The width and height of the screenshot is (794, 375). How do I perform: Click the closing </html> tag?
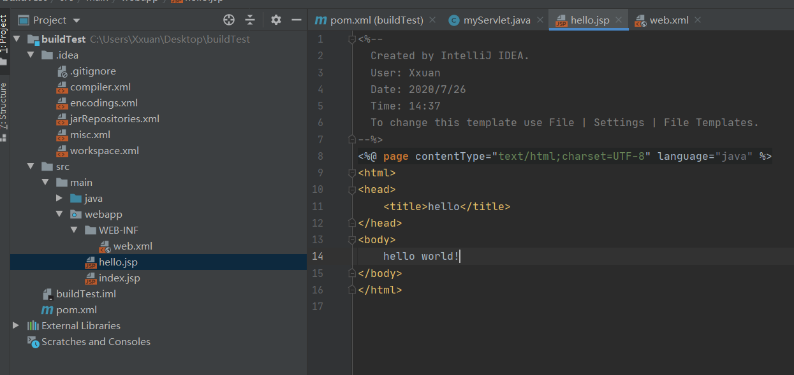pyautogui.click(x=380, y=290)
